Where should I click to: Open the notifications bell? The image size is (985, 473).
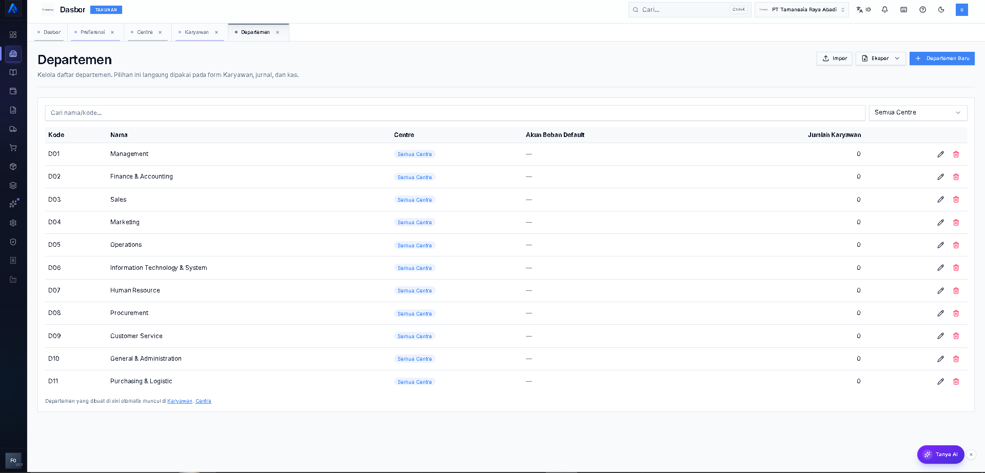tap(885, 10)
